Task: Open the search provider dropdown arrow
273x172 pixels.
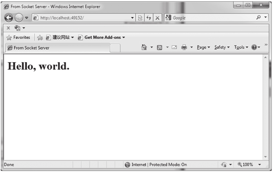Action: [x=265, y=18]
